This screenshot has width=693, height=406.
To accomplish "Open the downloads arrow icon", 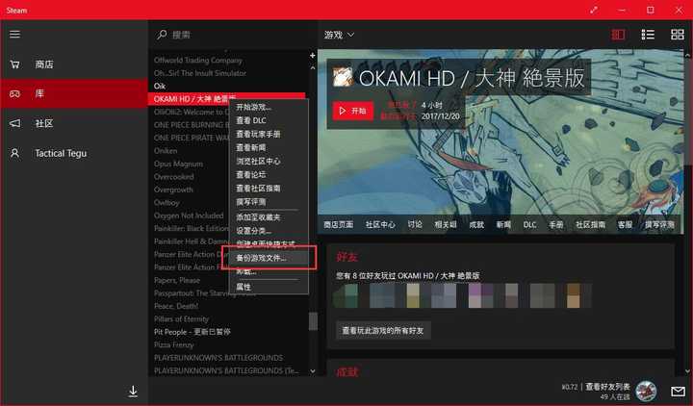I will (133, 391).
